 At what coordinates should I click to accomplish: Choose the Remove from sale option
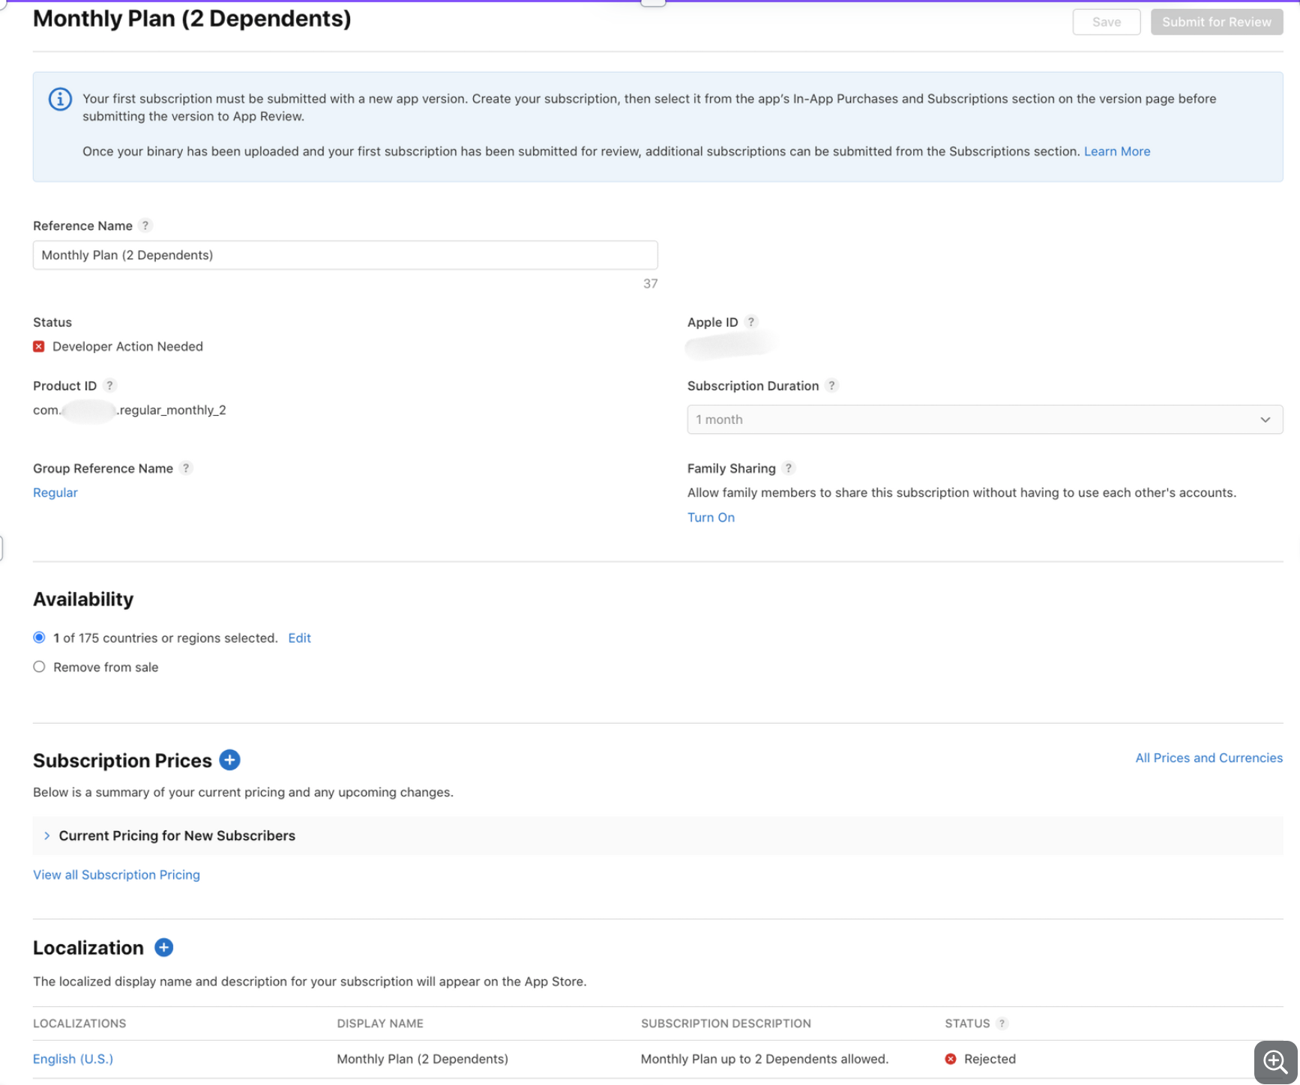[x=39, y=667]
